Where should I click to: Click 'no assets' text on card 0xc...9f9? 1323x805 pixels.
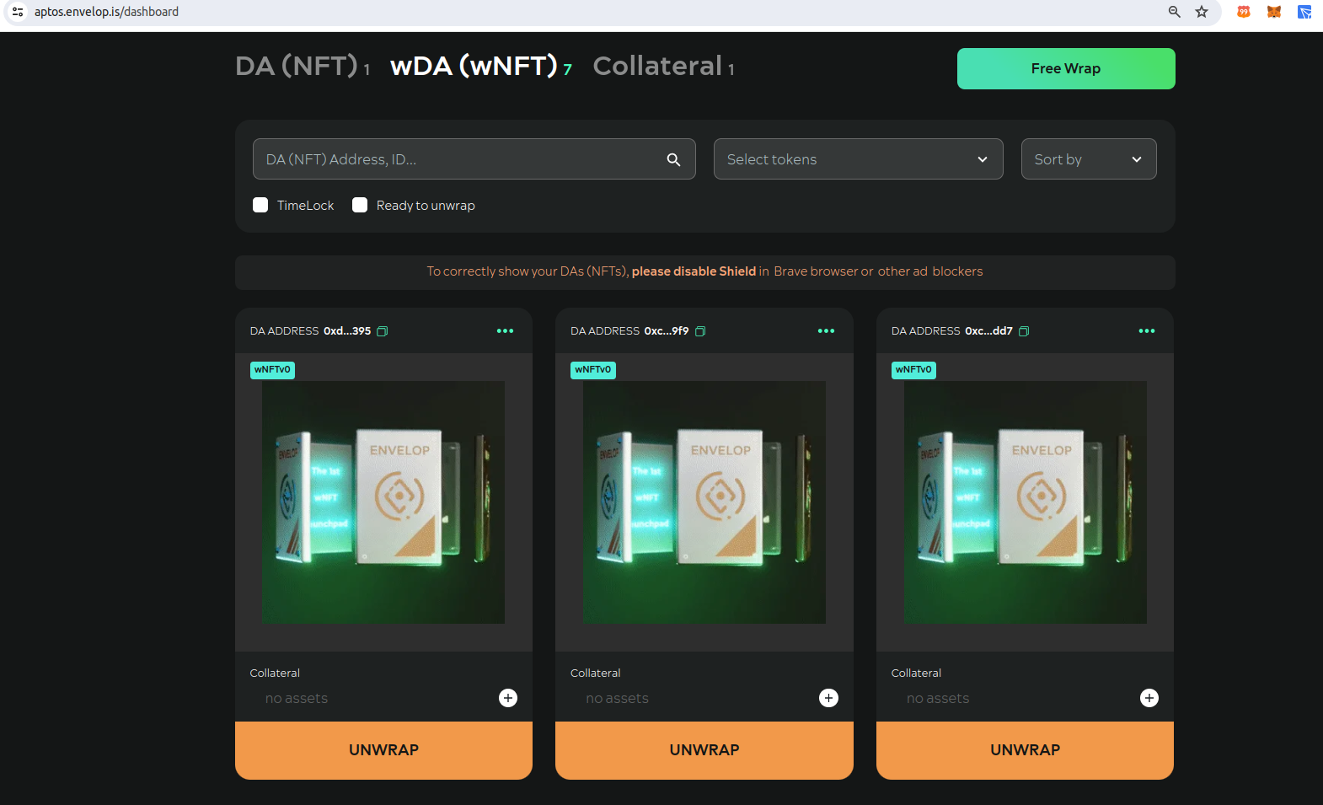point(618,698)
